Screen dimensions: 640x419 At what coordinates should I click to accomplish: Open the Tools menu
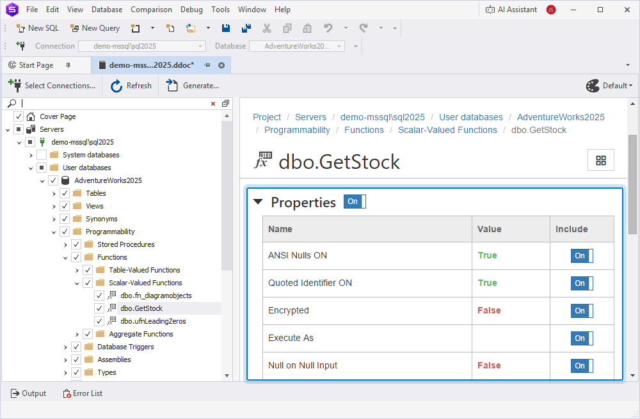pyautogui.click(x=220, y=10)
